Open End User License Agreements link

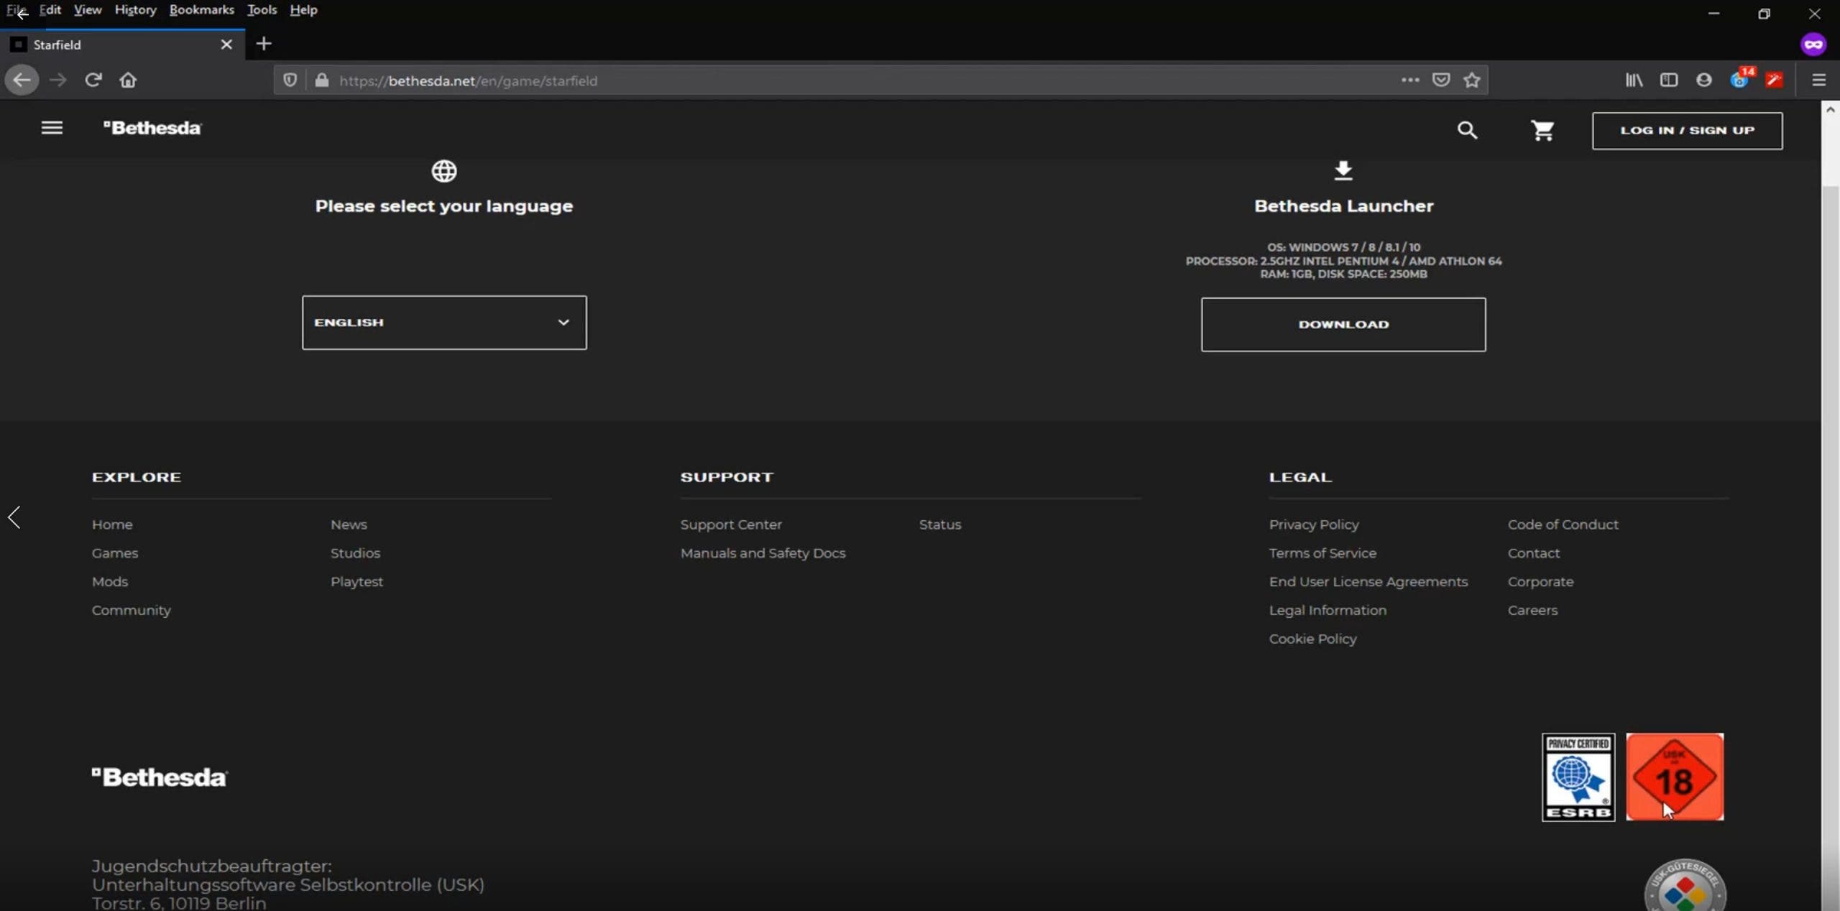1368,582
